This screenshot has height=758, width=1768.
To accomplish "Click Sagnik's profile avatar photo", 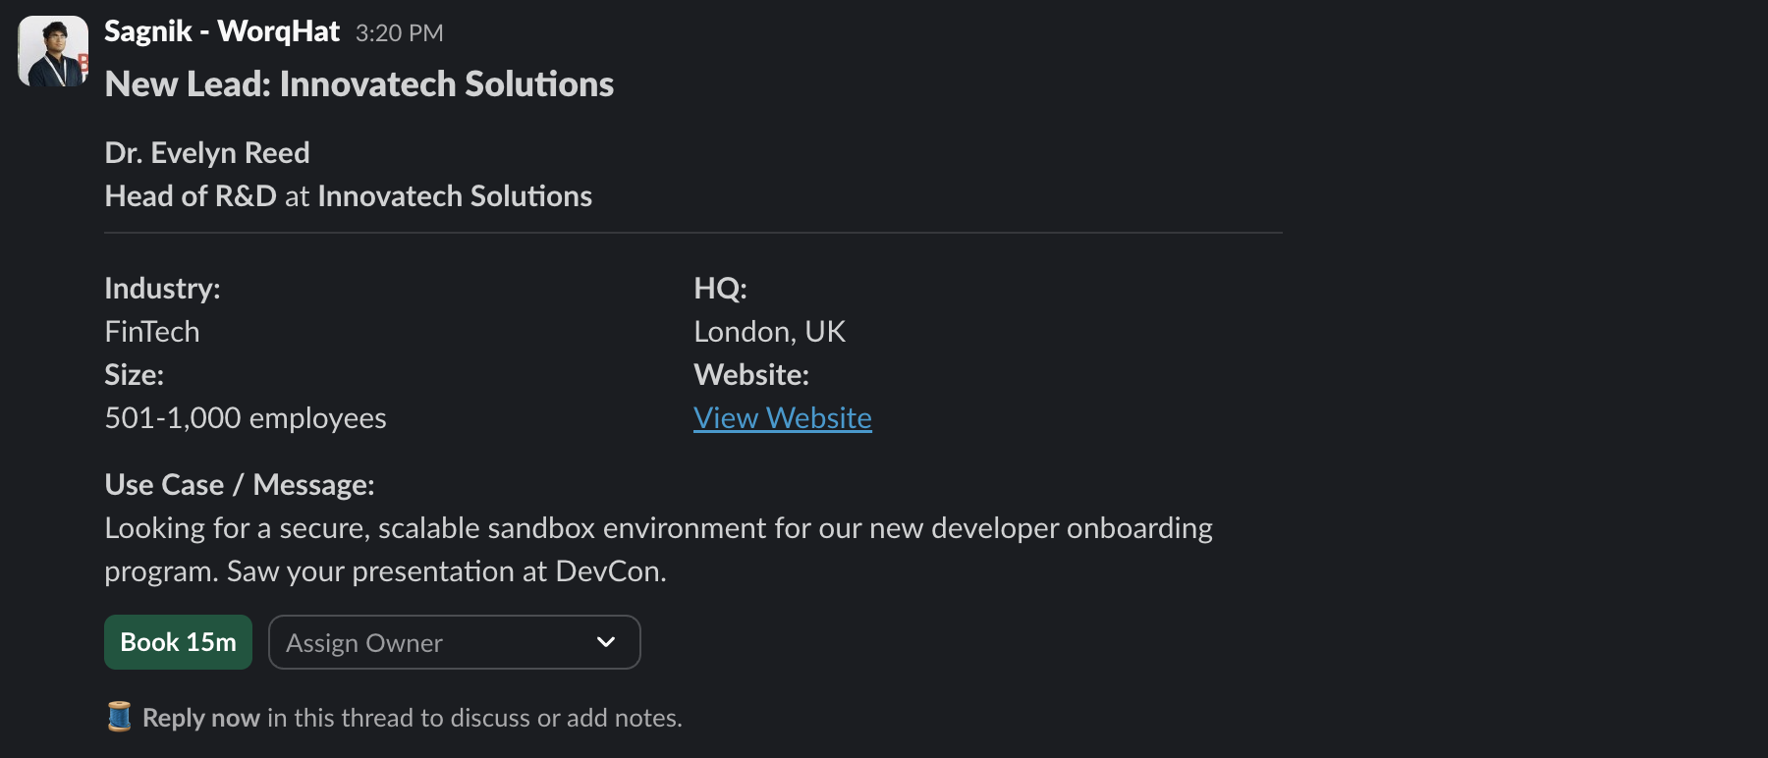I will pos(53,51).
